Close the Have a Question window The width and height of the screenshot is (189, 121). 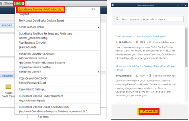186,5
